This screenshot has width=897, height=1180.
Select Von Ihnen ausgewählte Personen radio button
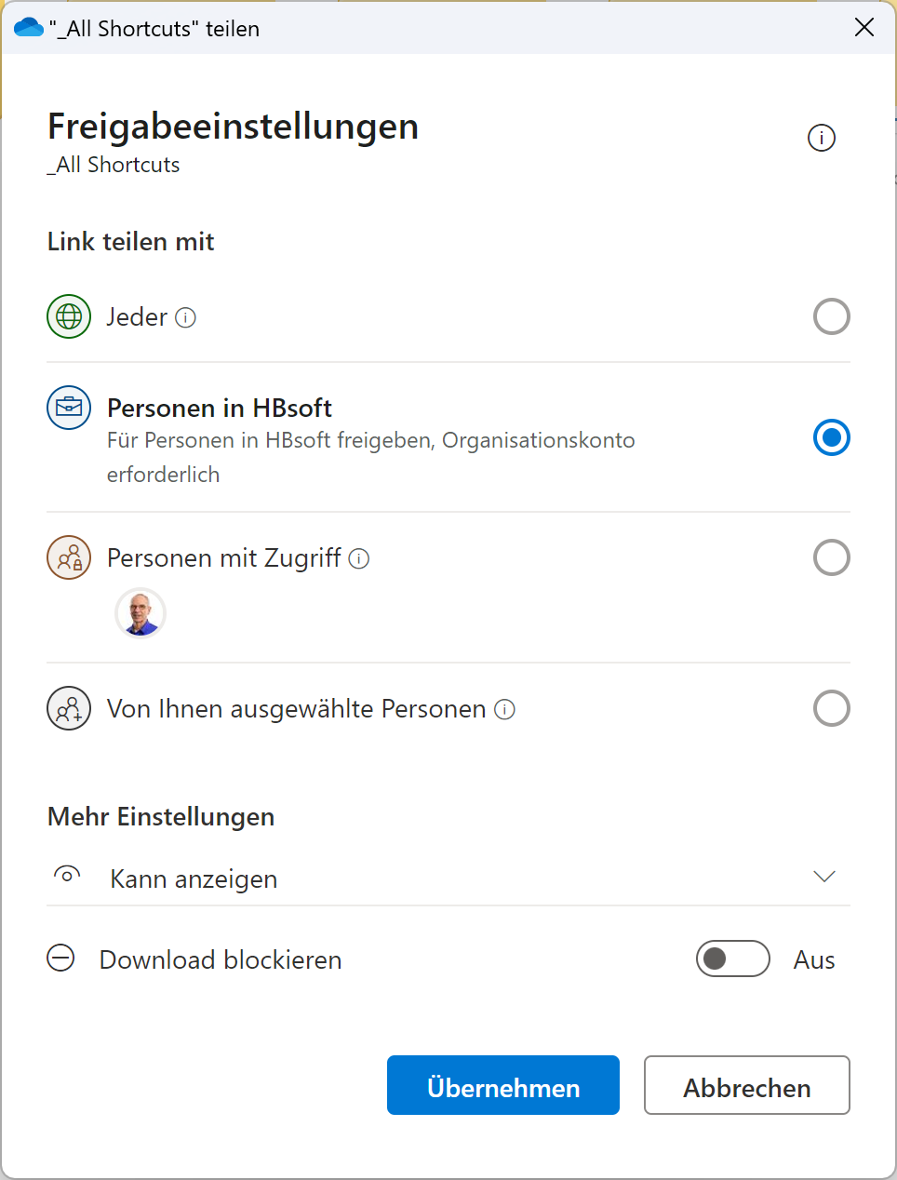[831, 708]
